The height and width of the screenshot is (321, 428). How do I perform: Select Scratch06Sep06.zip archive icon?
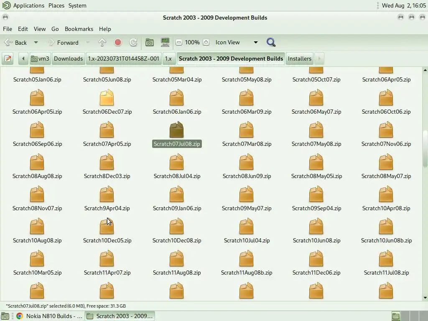click(x=37, y=130)
